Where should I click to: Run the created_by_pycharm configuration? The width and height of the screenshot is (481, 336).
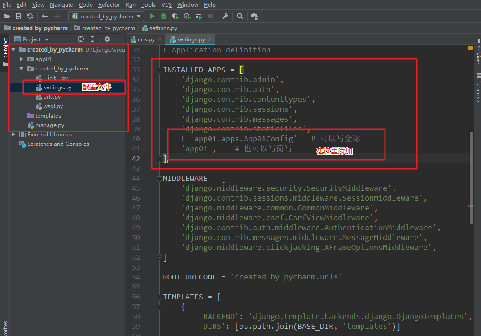pos(152,16)
